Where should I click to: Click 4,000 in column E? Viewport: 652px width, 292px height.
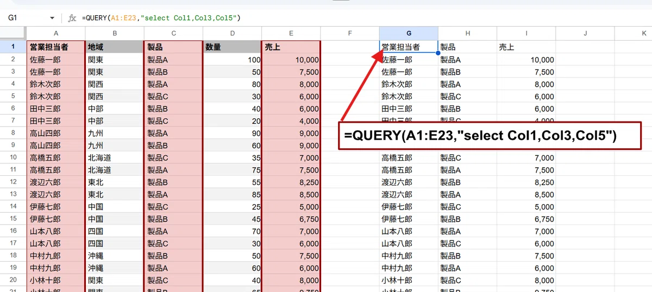(x=291, y=121)
